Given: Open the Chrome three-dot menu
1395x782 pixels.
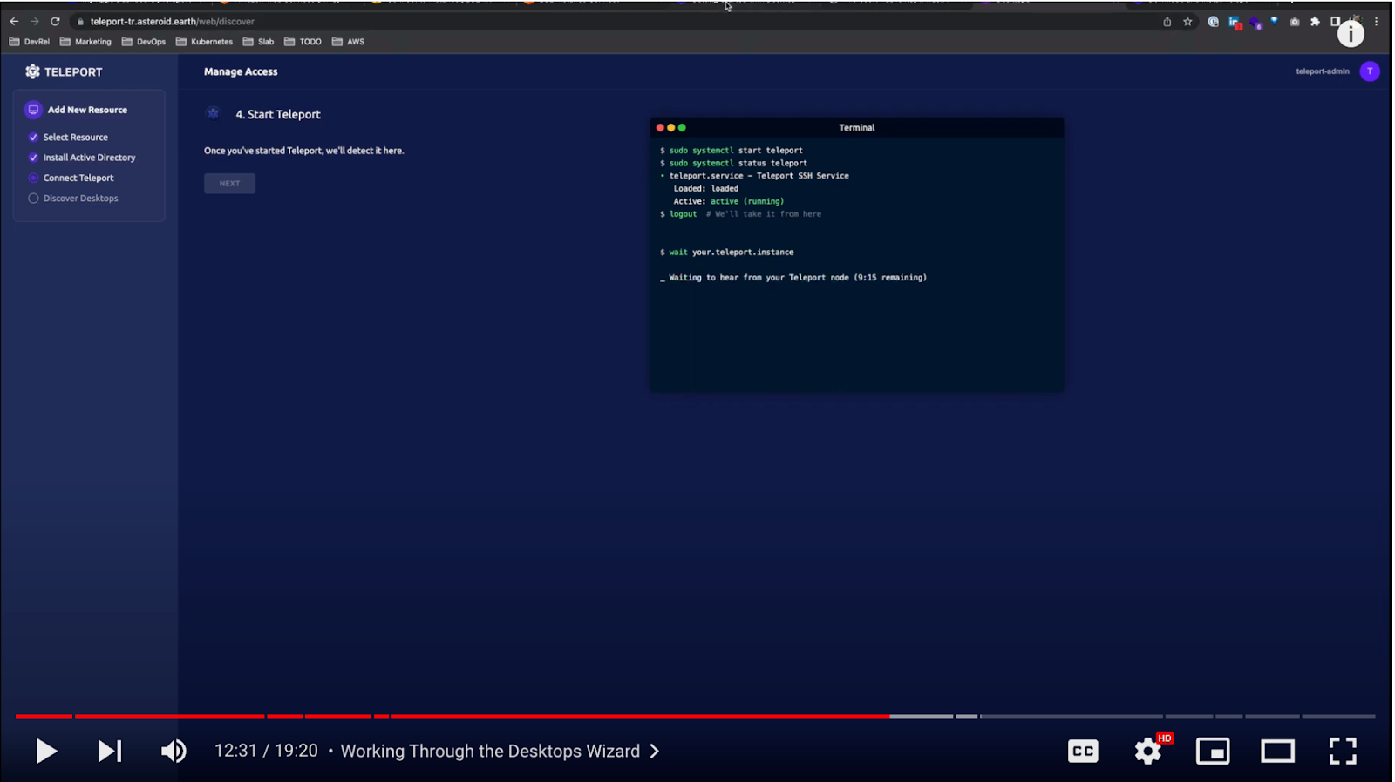Looking at the screenshot, I should (x=1377, y=22).
